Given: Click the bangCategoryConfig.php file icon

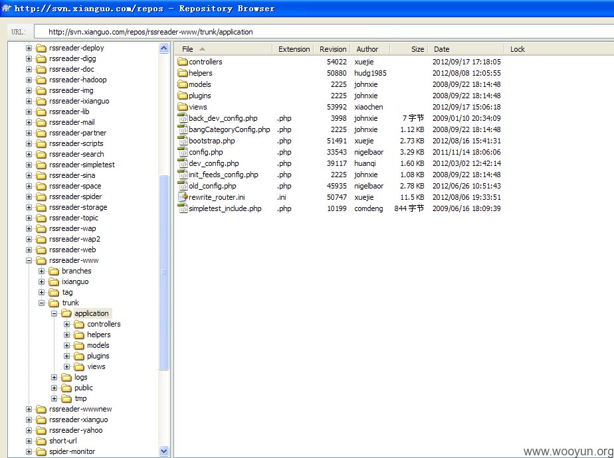Looking at the screenshot, I should tap(183, 129).
